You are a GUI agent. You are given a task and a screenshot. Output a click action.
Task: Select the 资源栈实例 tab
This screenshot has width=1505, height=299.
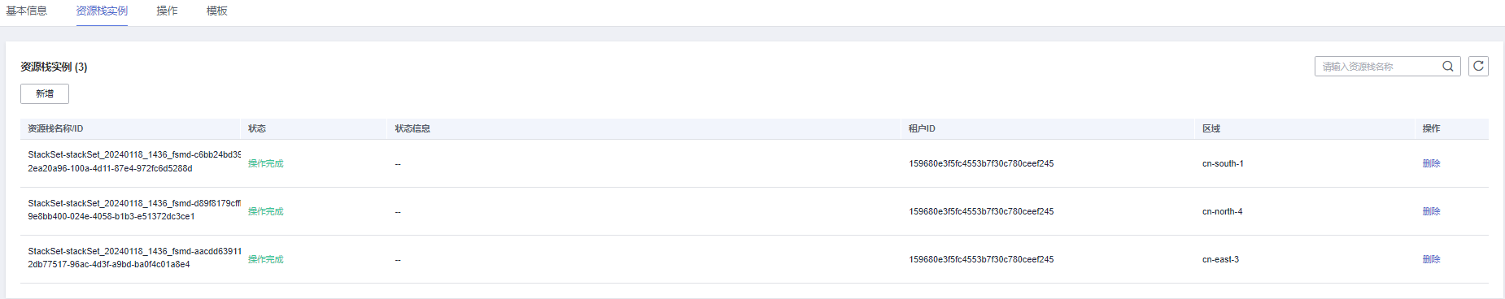tap(102, 11)
